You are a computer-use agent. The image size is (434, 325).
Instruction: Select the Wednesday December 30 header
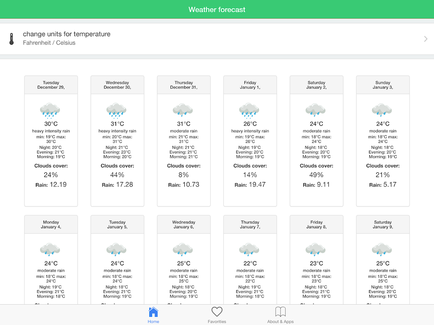pyautogui.click(x=118, y=85)
